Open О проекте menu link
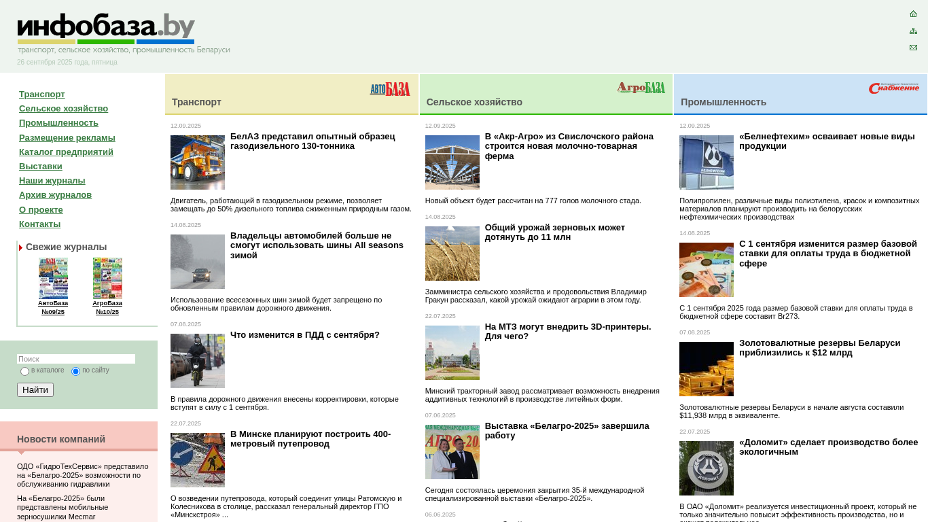 (41, 210)
